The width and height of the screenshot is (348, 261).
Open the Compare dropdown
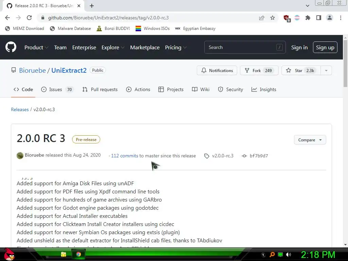tap(310, 140)
